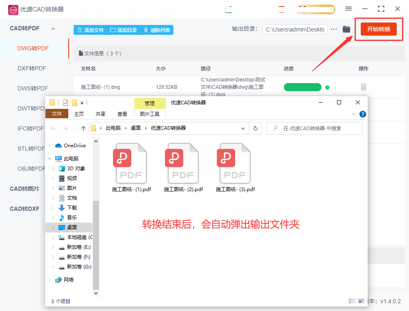The height and width of the screenshot is (311, 409).
Task: Open the address bar history dropdown
Action: [243, 128]
